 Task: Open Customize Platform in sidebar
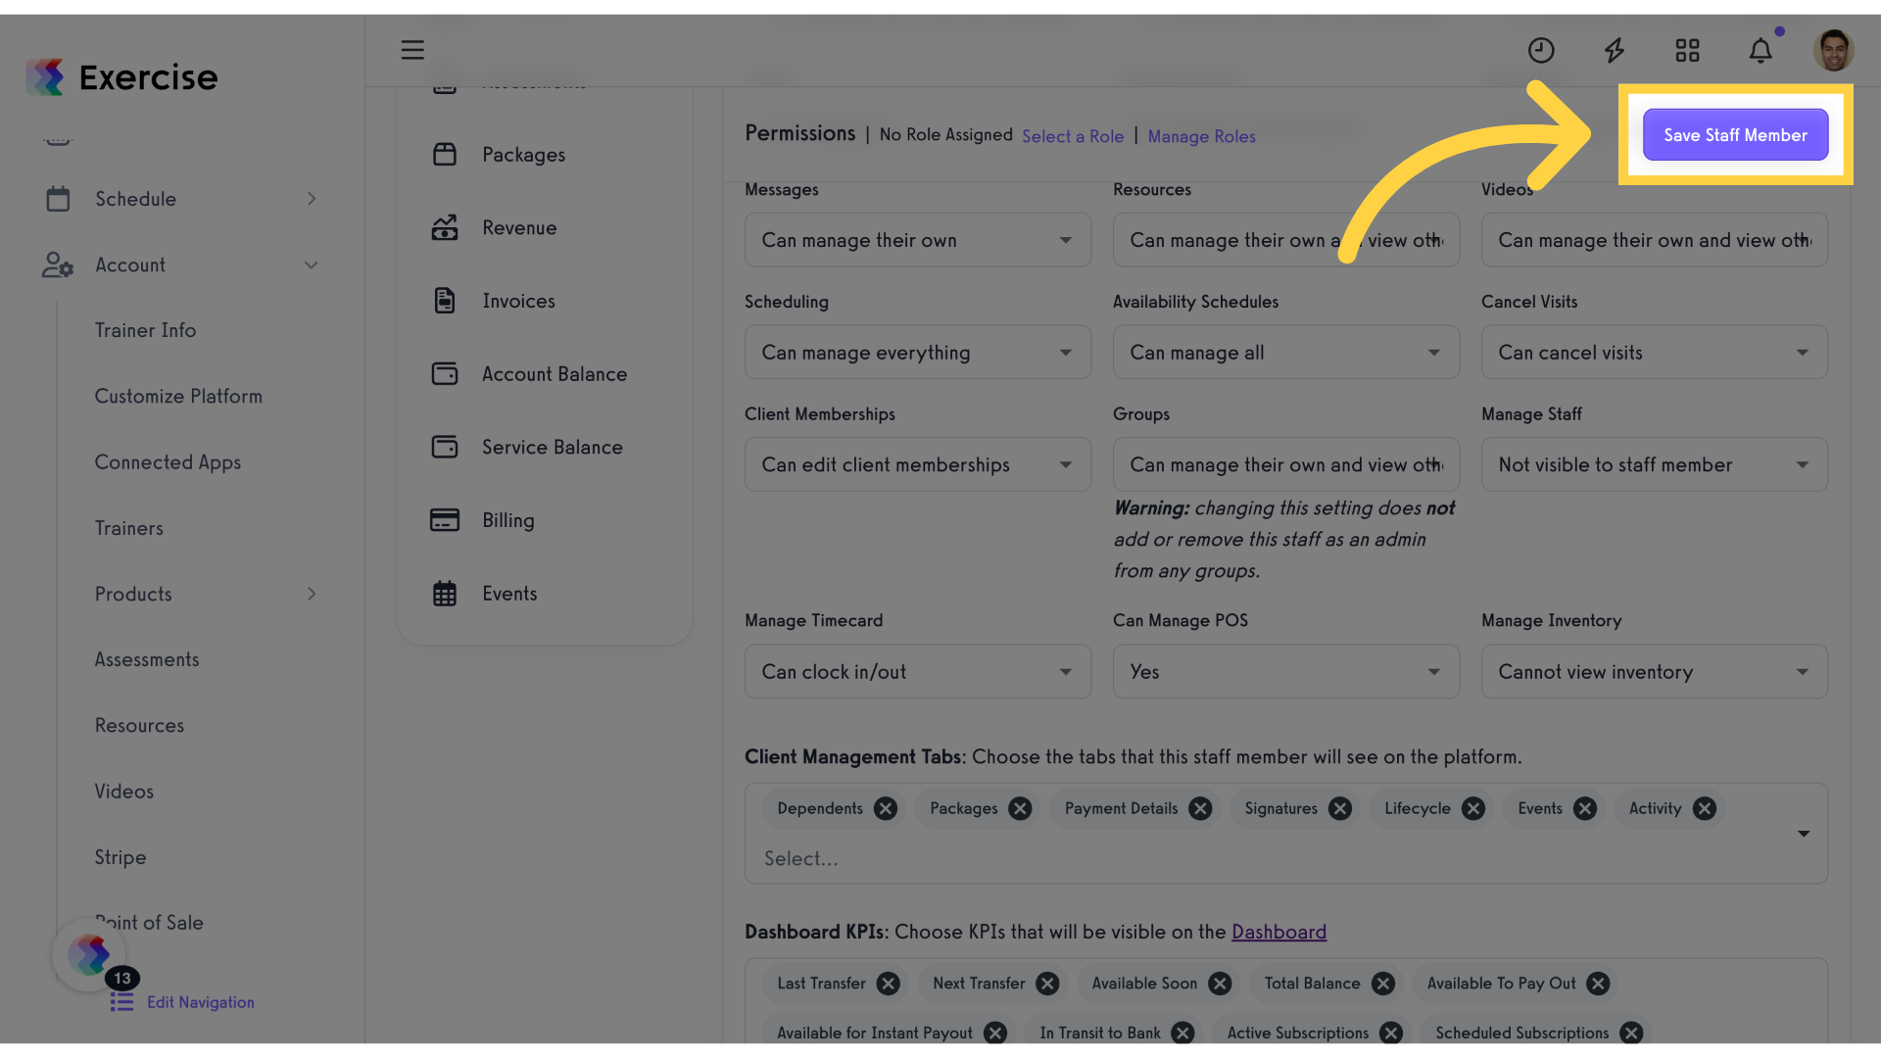(178, 396)
